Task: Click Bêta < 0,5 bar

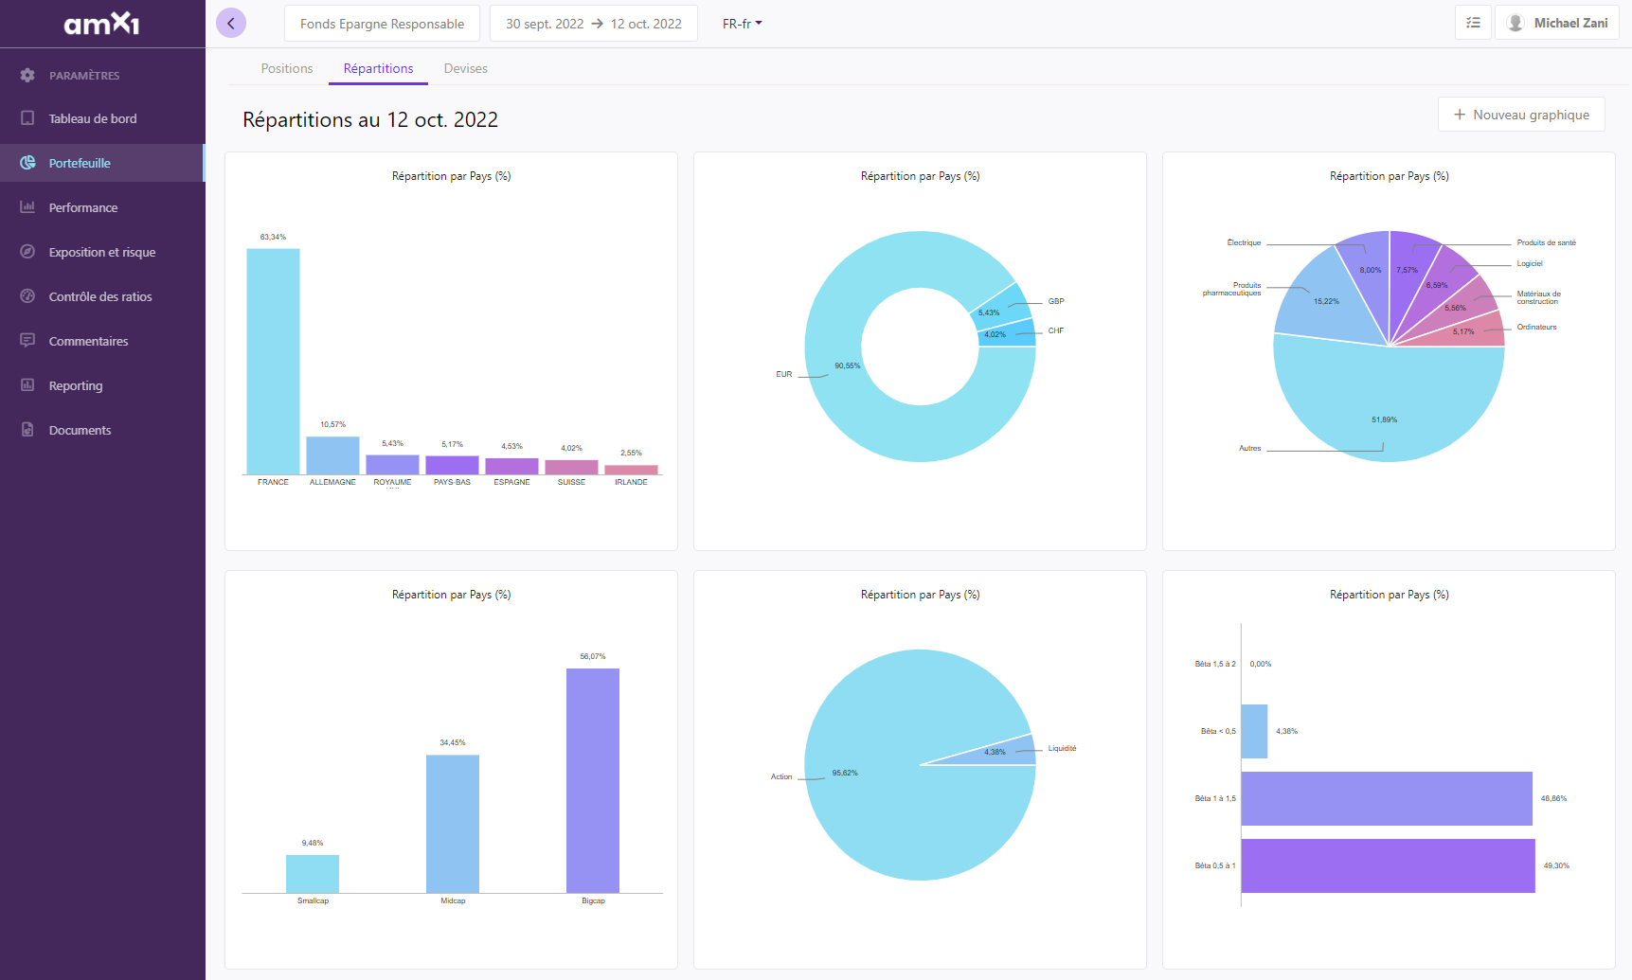Action: coord(1254,731)
